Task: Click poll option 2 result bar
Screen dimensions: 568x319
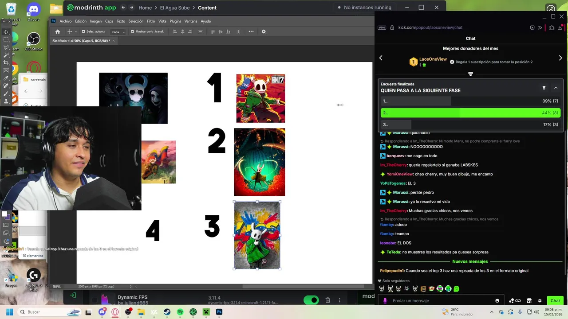Action: (x=470, y=113)
